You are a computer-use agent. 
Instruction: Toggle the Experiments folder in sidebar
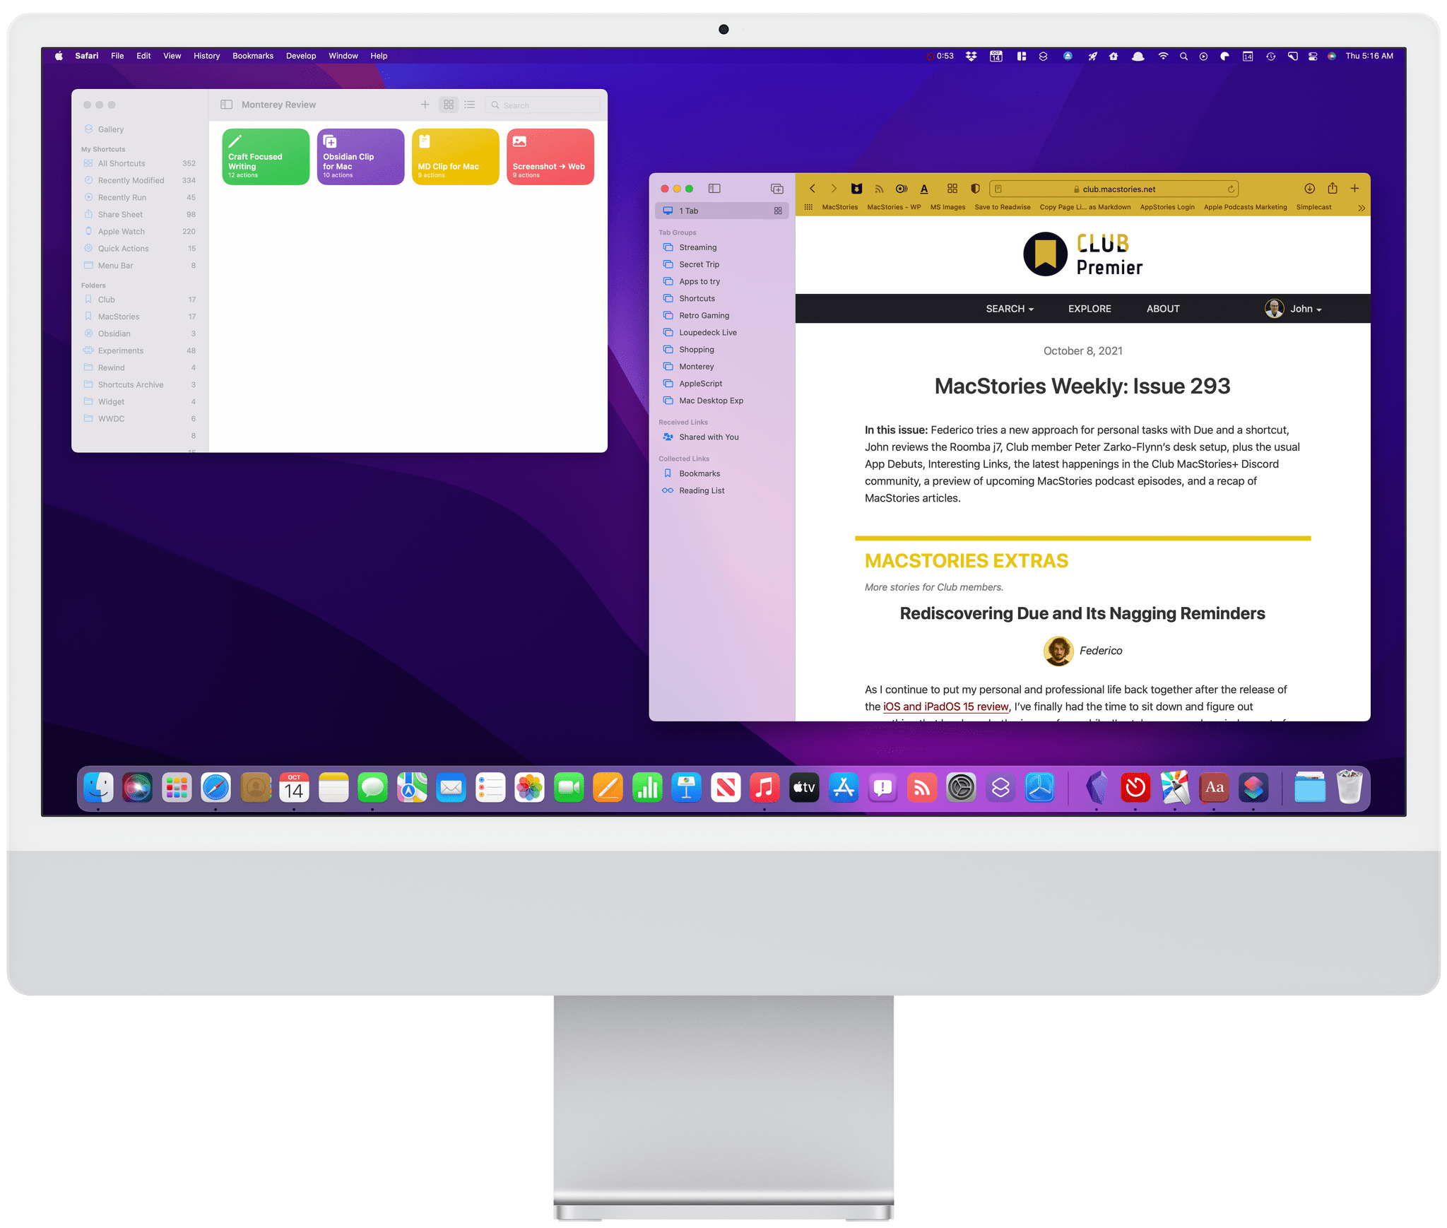point(121,350)
